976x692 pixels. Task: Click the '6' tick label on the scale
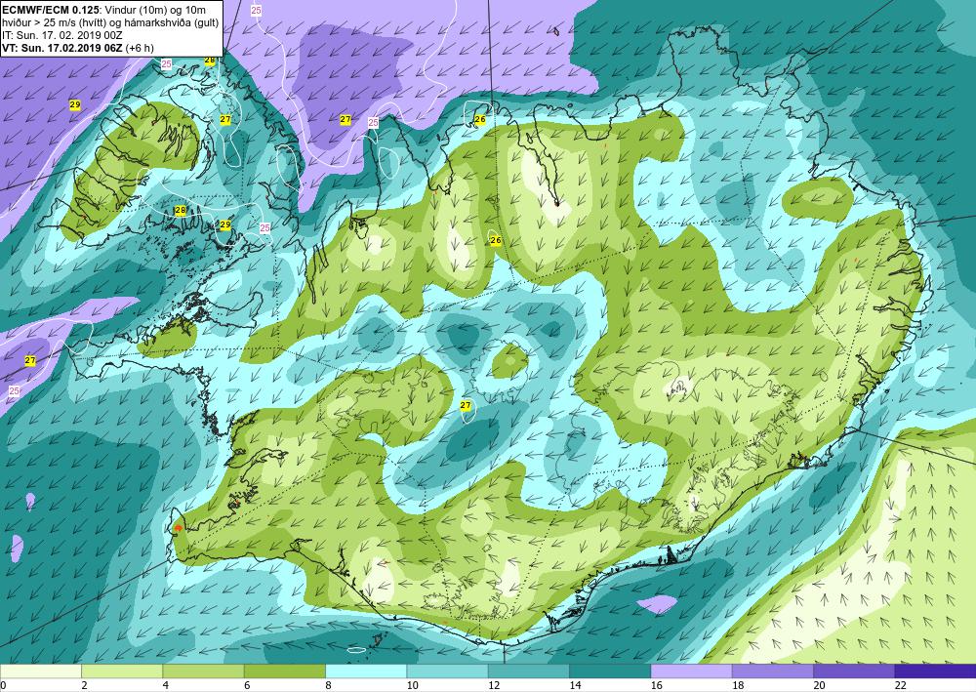pos(247,686)
